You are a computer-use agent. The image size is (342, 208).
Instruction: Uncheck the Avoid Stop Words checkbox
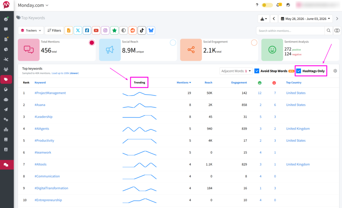pos(257,71)
